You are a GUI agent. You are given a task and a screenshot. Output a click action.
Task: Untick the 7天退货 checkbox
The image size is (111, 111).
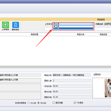click(x=75, y=103)
